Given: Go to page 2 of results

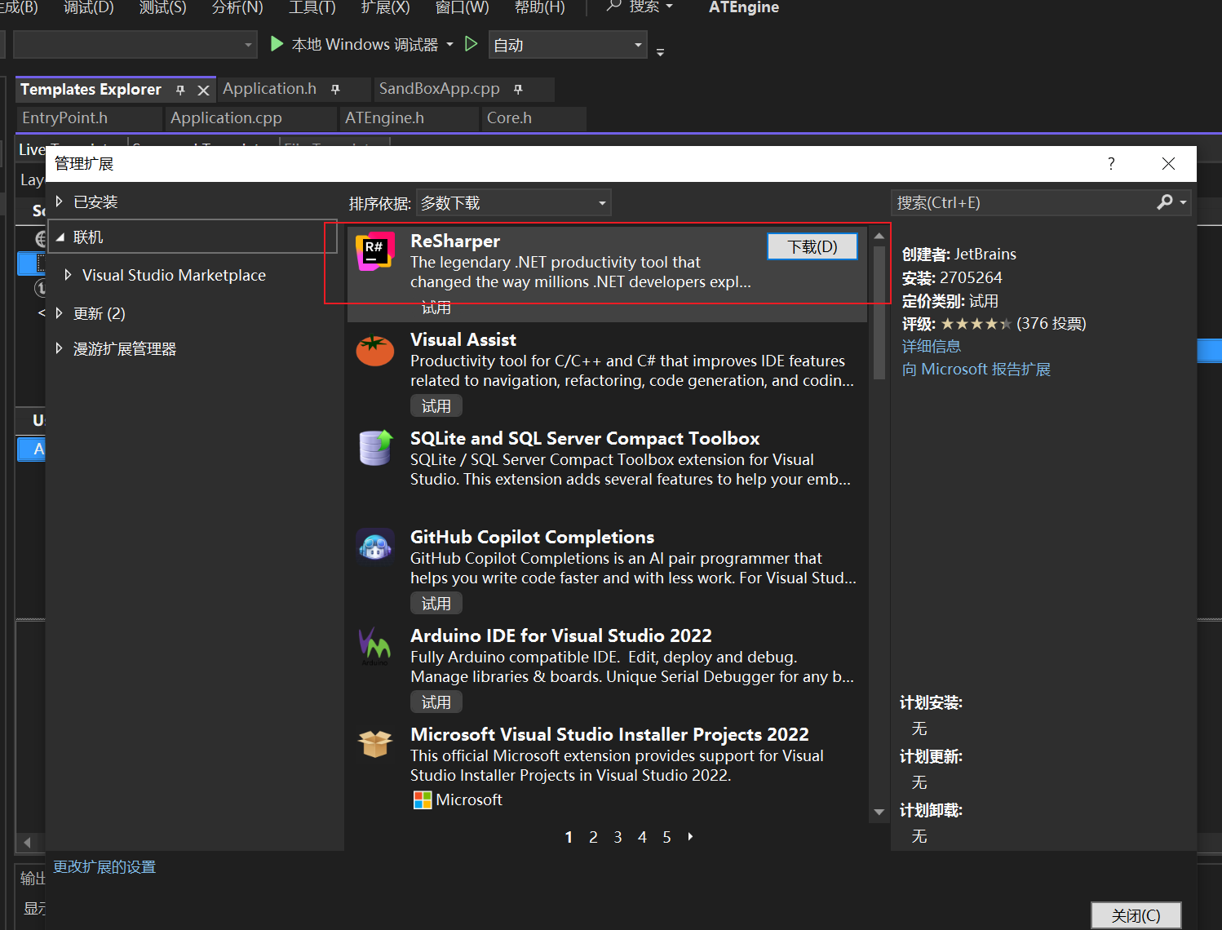Looking at the screenshot, I should 593,837.
